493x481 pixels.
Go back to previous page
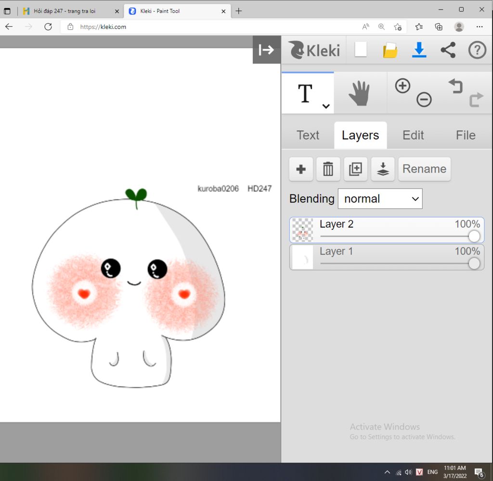pyautogui.click(x=9, y=27)
